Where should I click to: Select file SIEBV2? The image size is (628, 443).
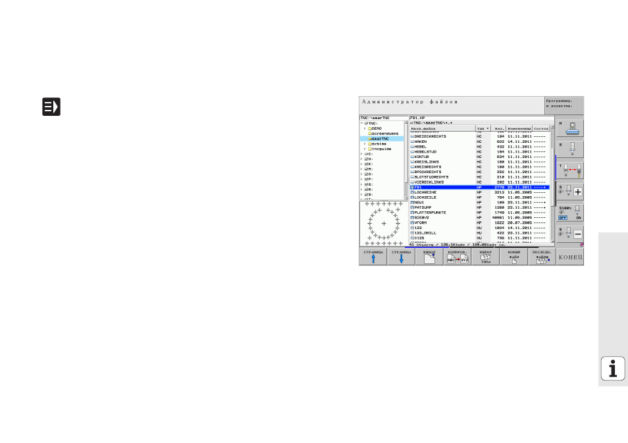(479, 217)
